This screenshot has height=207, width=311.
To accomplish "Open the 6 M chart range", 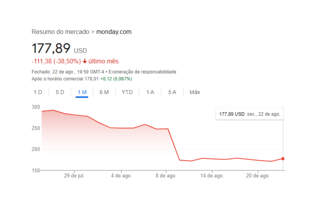I will click(x=104, y=92).
